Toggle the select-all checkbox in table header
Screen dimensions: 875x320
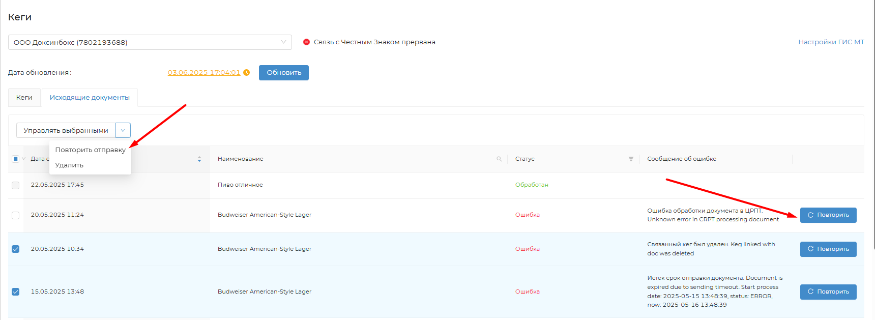[15, 159]
